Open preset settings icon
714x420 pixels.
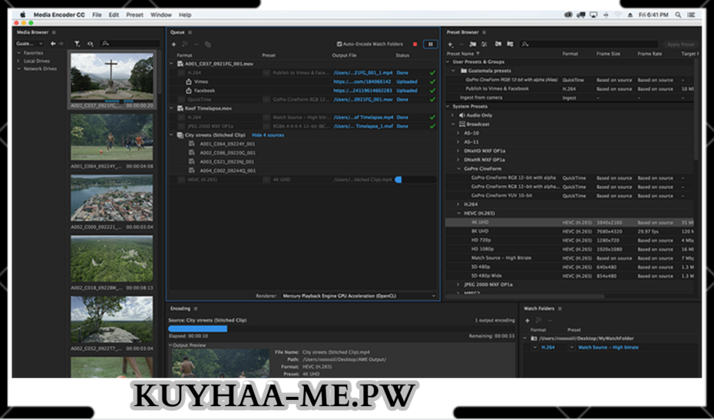(x=484, y=44)
